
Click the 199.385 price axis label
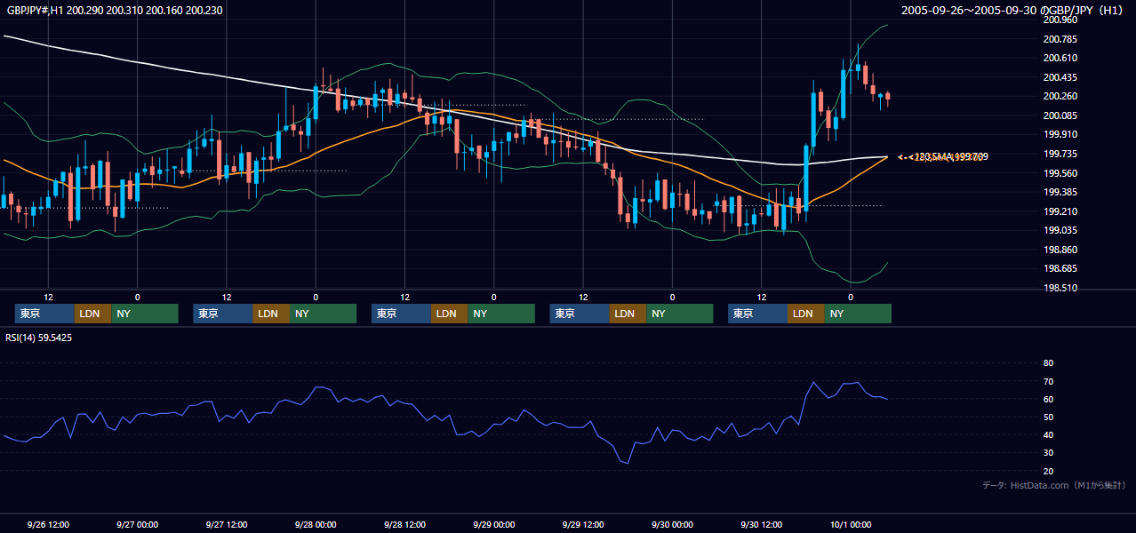pos(1061,192)
